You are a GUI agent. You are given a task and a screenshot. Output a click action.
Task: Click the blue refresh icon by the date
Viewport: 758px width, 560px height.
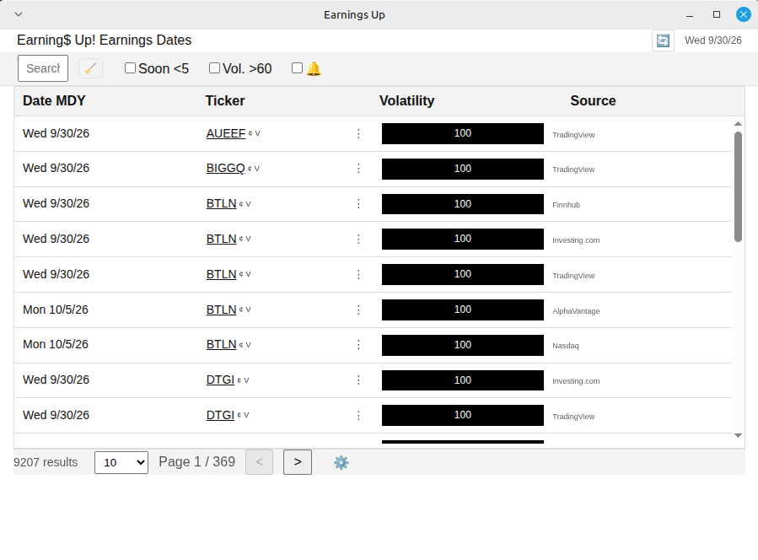pos(663,40)
